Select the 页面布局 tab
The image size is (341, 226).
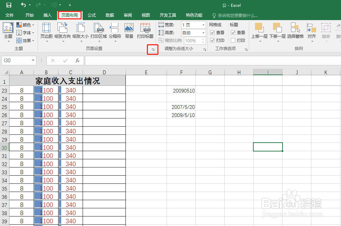coord(70,15)
